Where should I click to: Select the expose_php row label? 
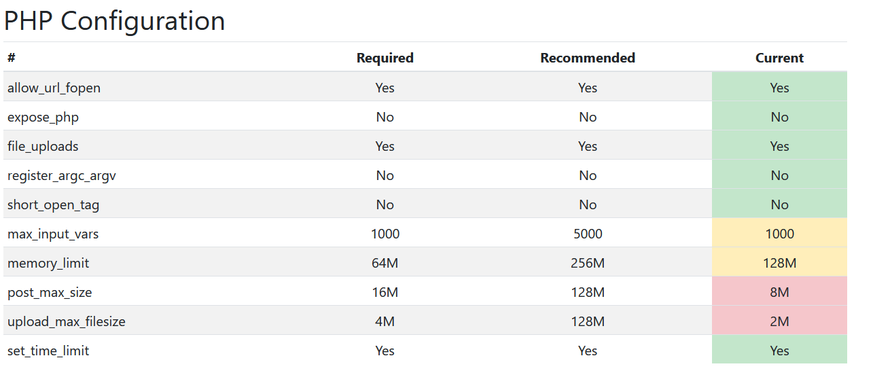point(43,118)
